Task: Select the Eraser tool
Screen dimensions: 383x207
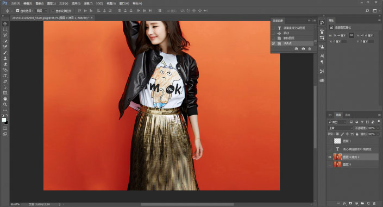Action: 5,64
